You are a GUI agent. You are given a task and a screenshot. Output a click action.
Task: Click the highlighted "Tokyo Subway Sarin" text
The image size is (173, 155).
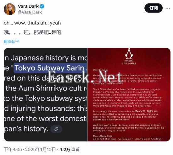click(x=50, y=68)
